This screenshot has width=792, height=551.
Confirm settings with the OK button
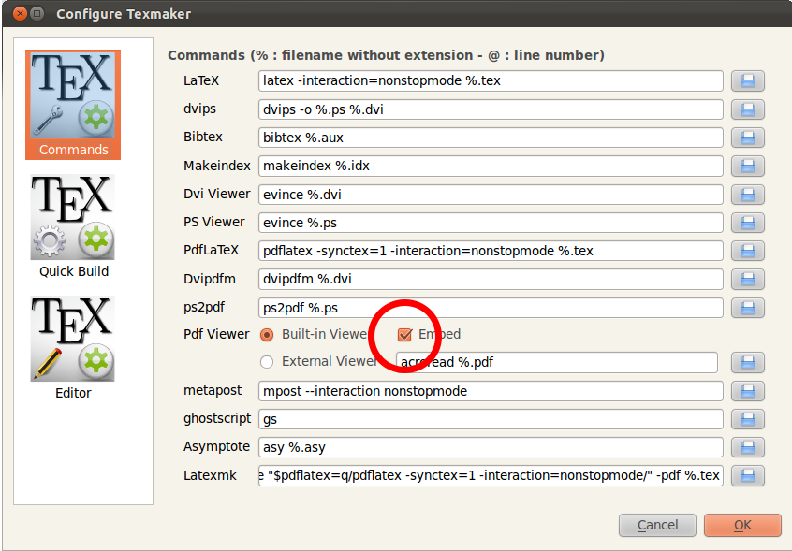click(742, 525)
